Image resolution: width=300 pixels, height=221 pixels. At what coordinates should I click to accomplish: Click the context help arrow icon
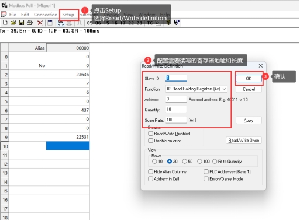tap(177, 23)
